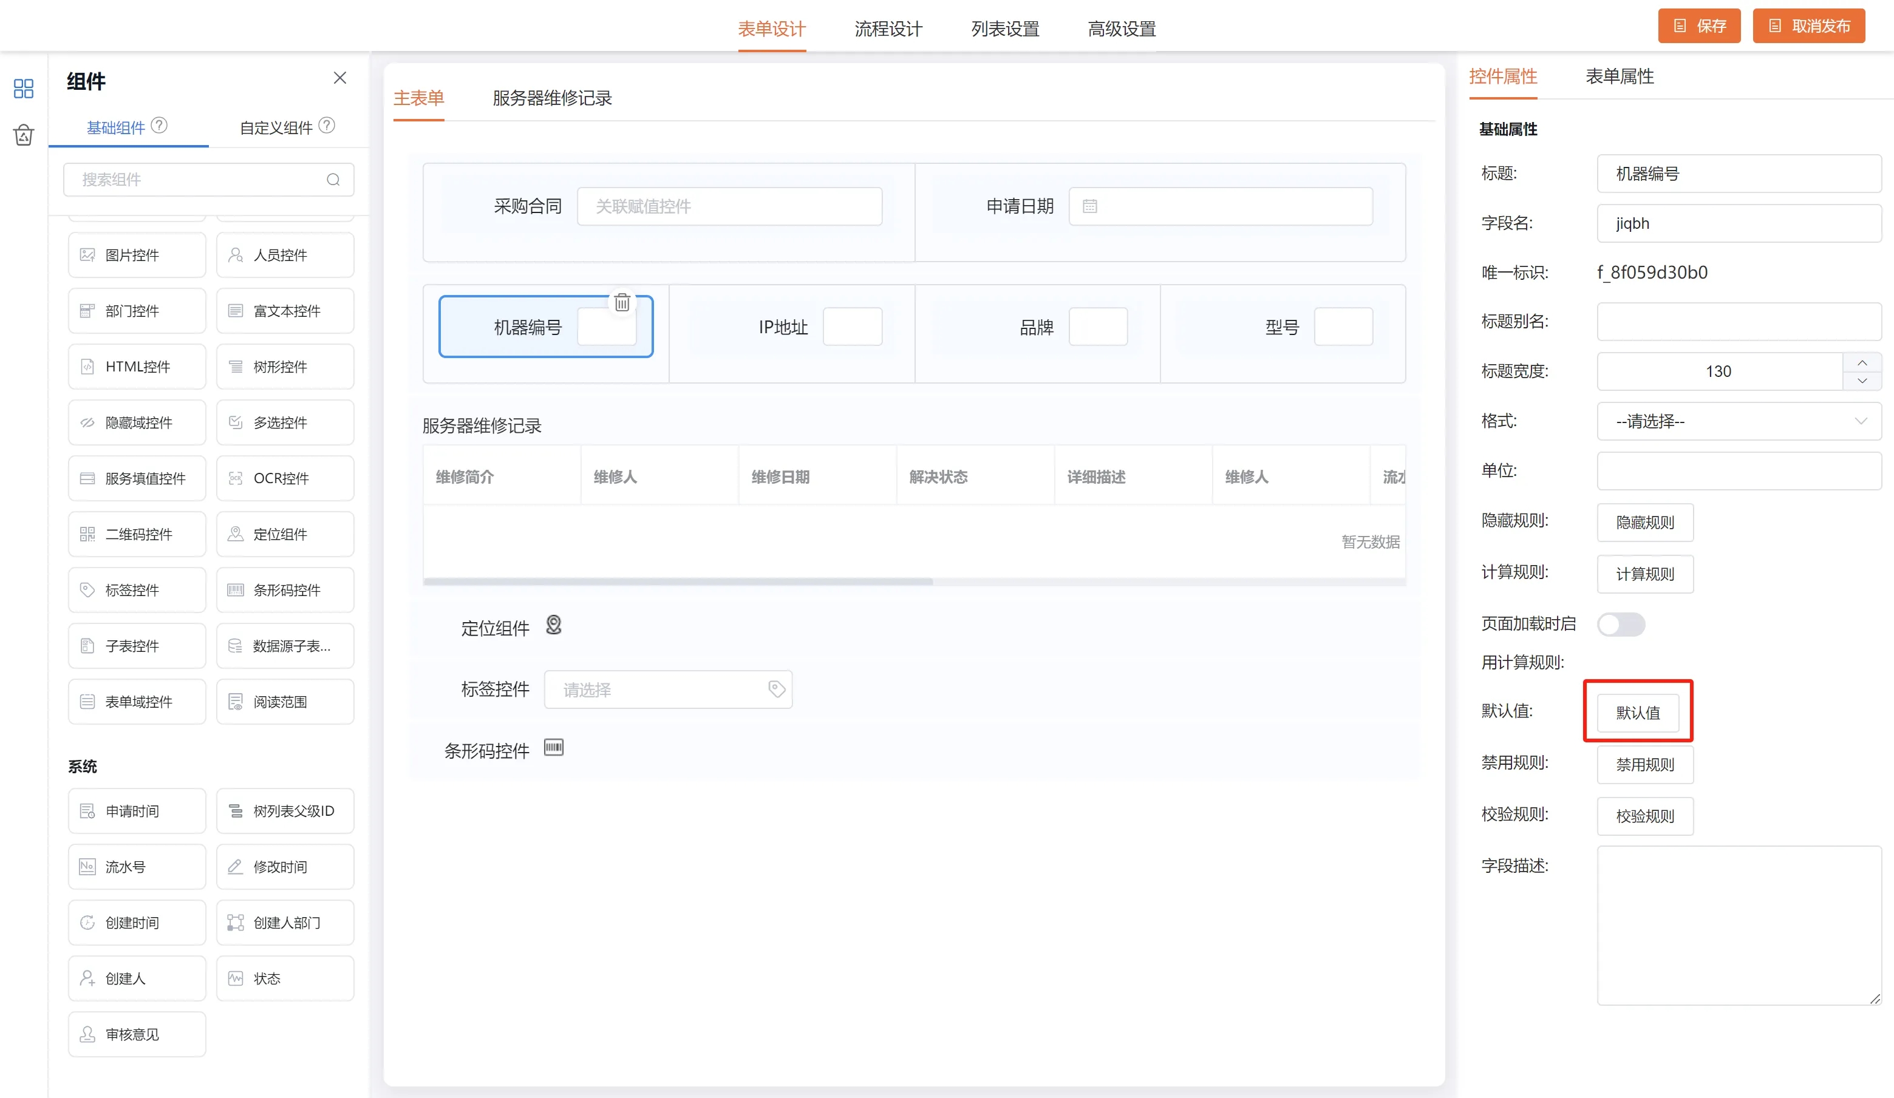1894x1098 pixels.
Task: Click the barcode icon beside 条形码控件
Action: coord(553,747)
